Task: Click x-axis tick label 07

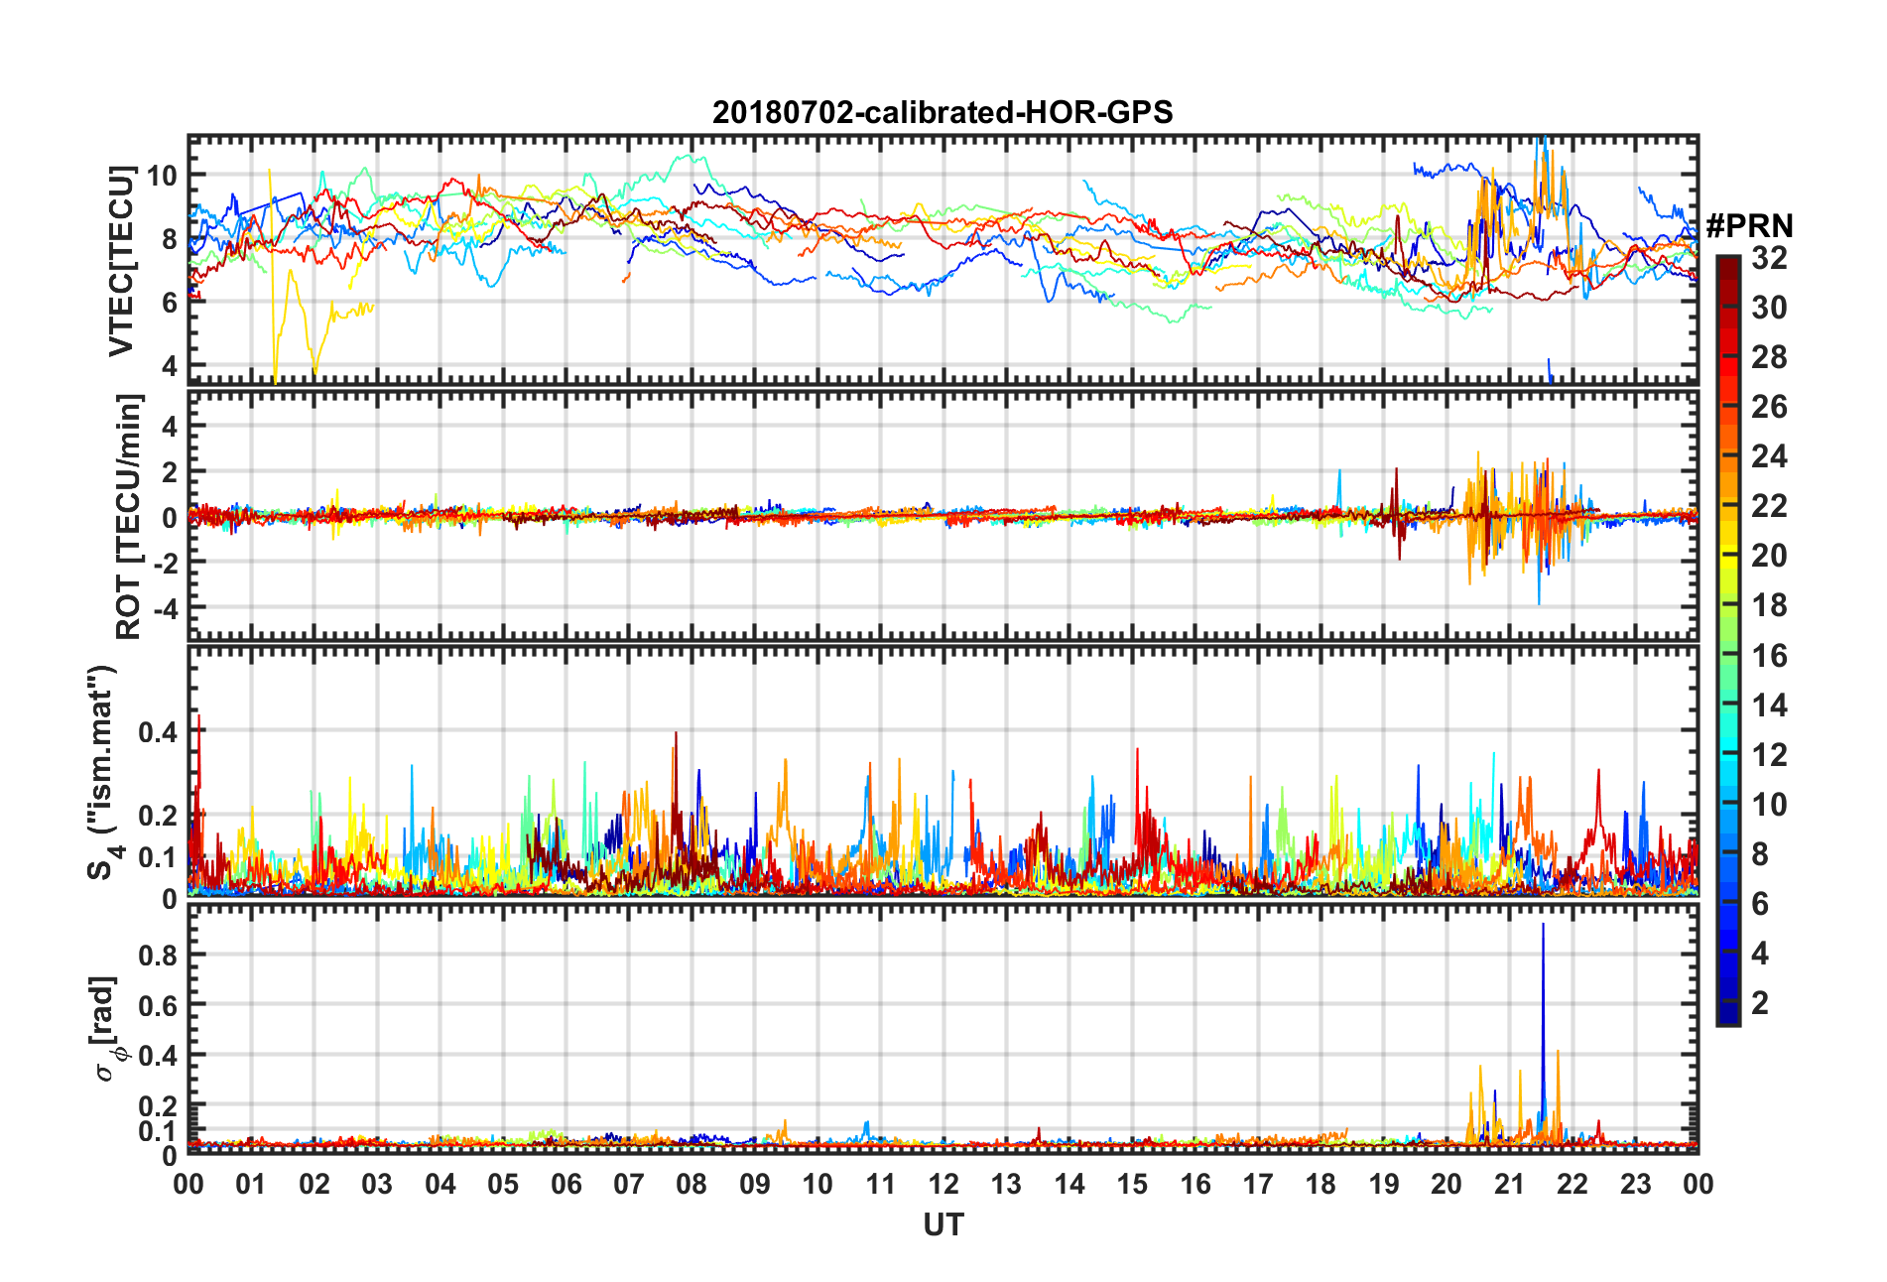Action: (x=629, y=1185)
